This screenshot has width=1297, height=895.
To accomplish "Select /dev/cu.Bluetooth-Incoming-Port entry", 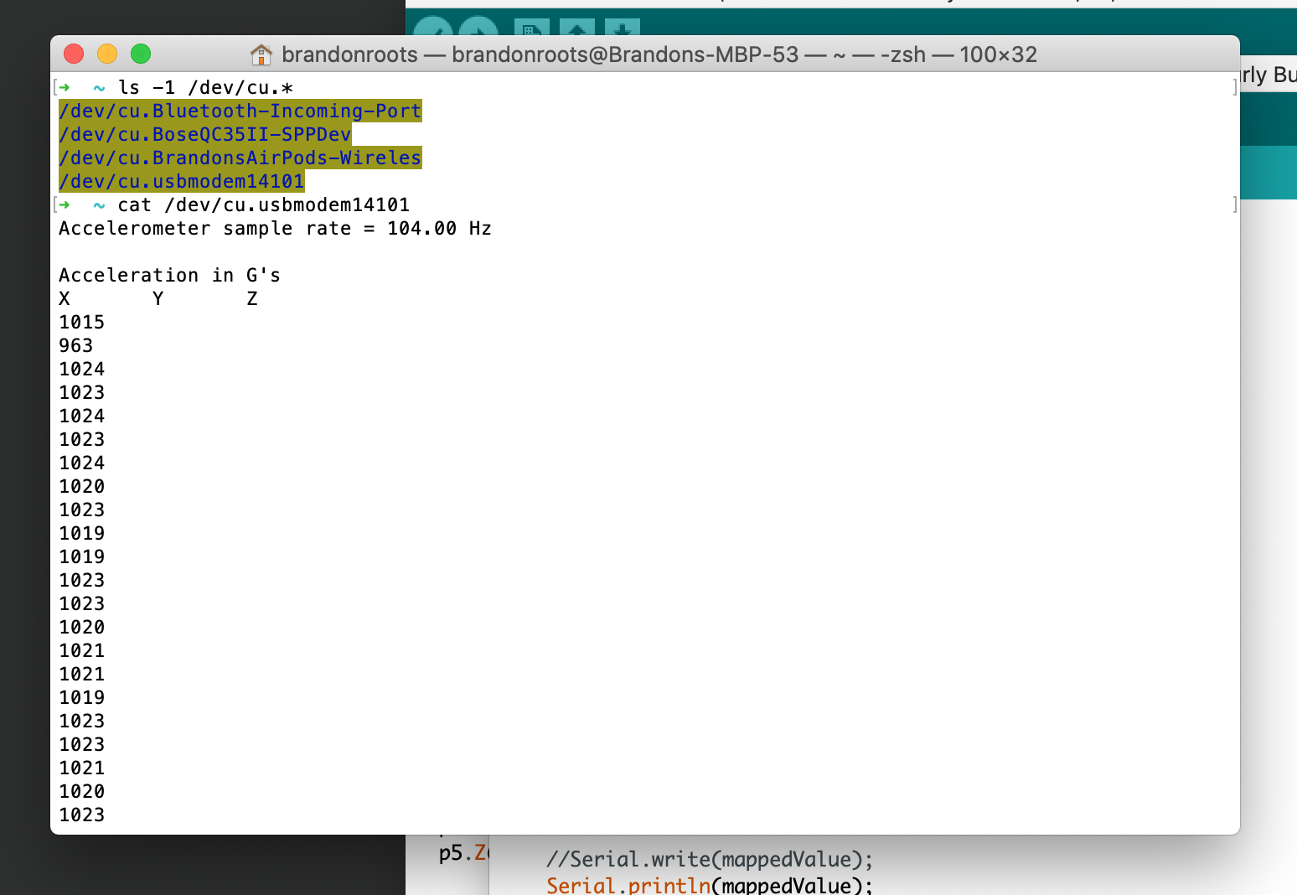I will [x=240, y=111].
